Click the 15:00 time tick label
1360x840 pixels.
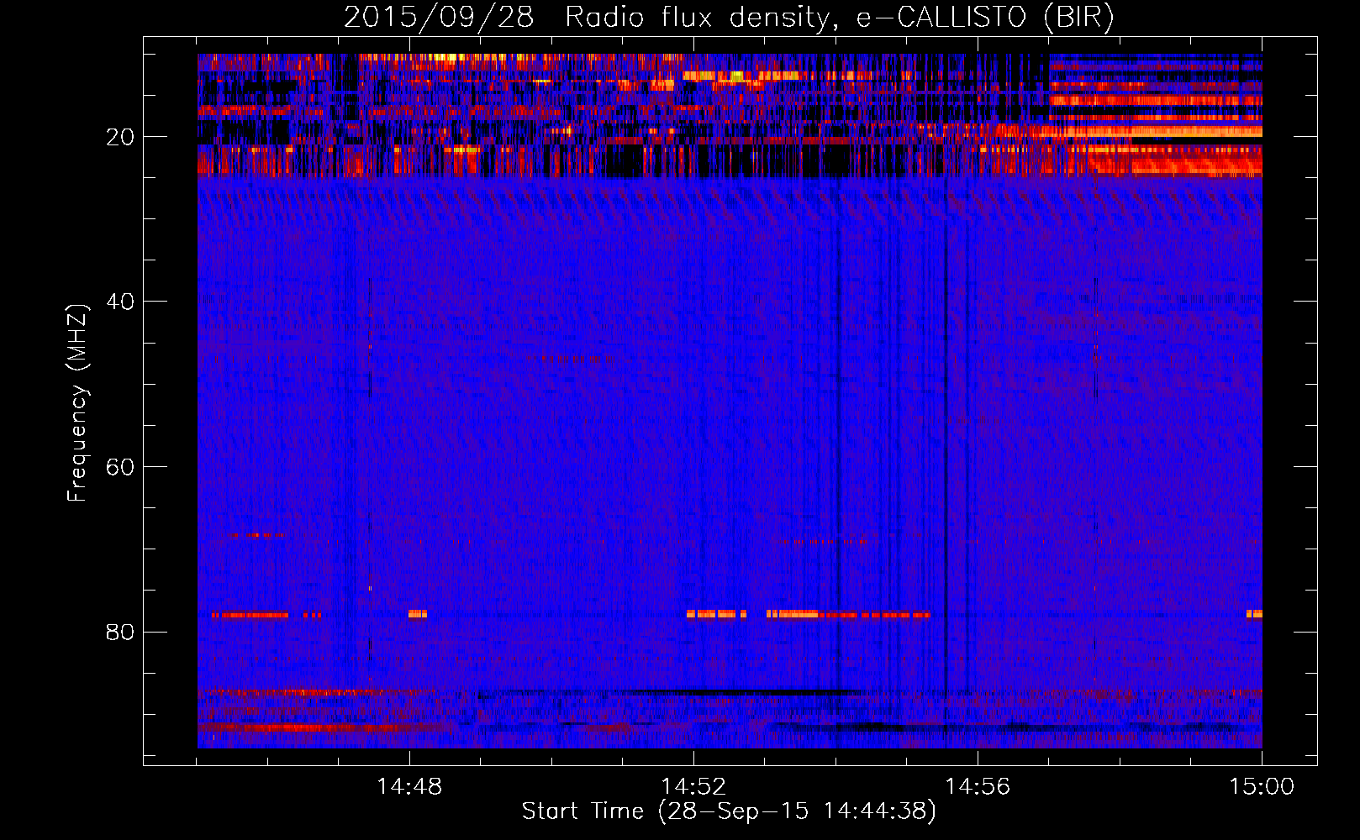click(1262, 786)
